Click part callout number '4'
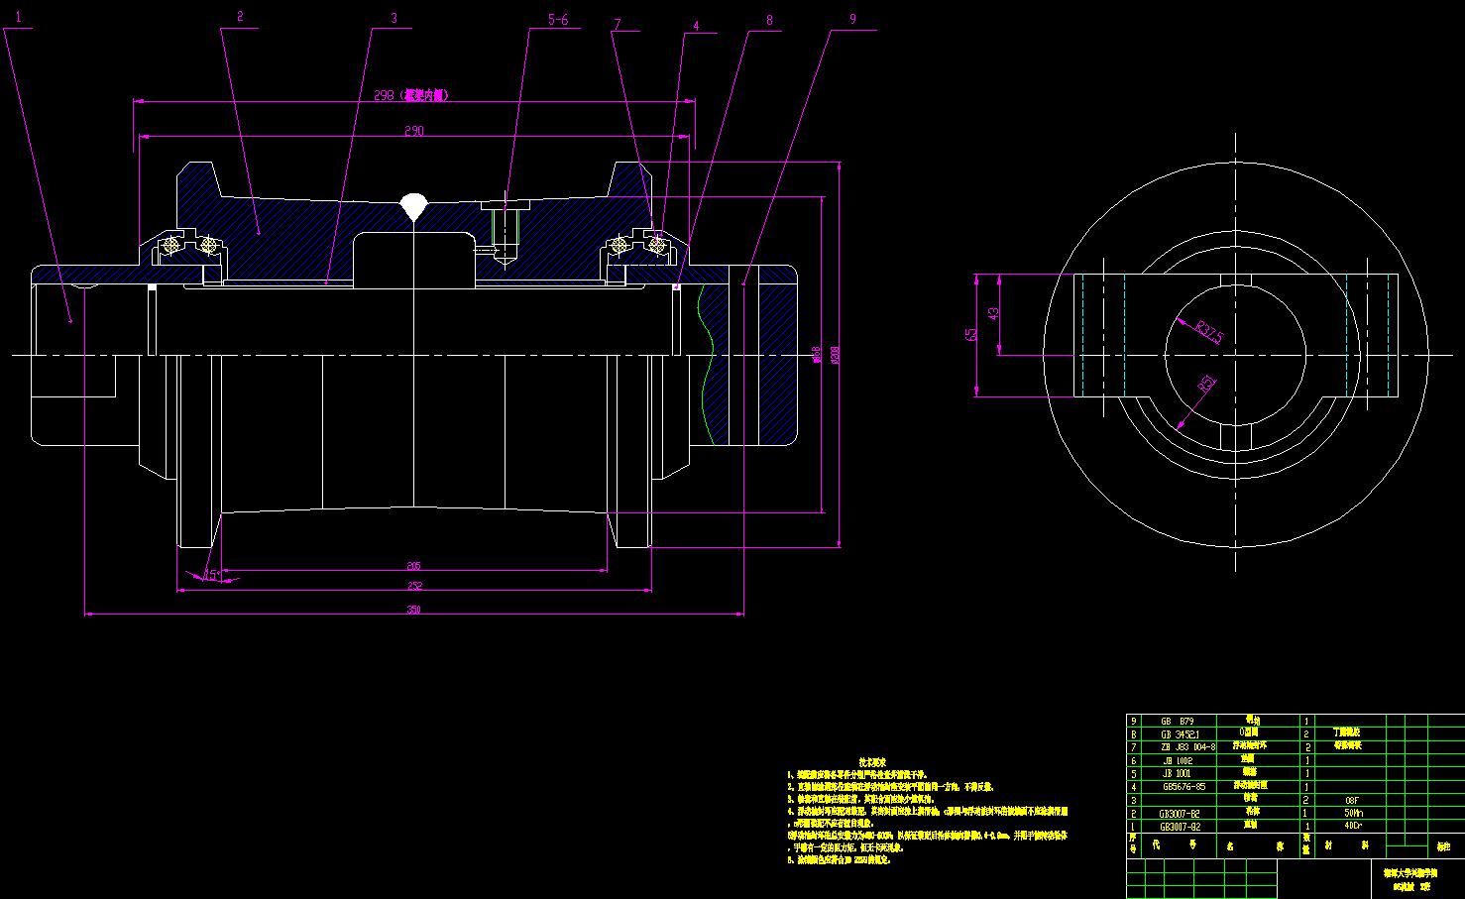The width and height of the screenshot is (1465, 899). click(696, 26)
